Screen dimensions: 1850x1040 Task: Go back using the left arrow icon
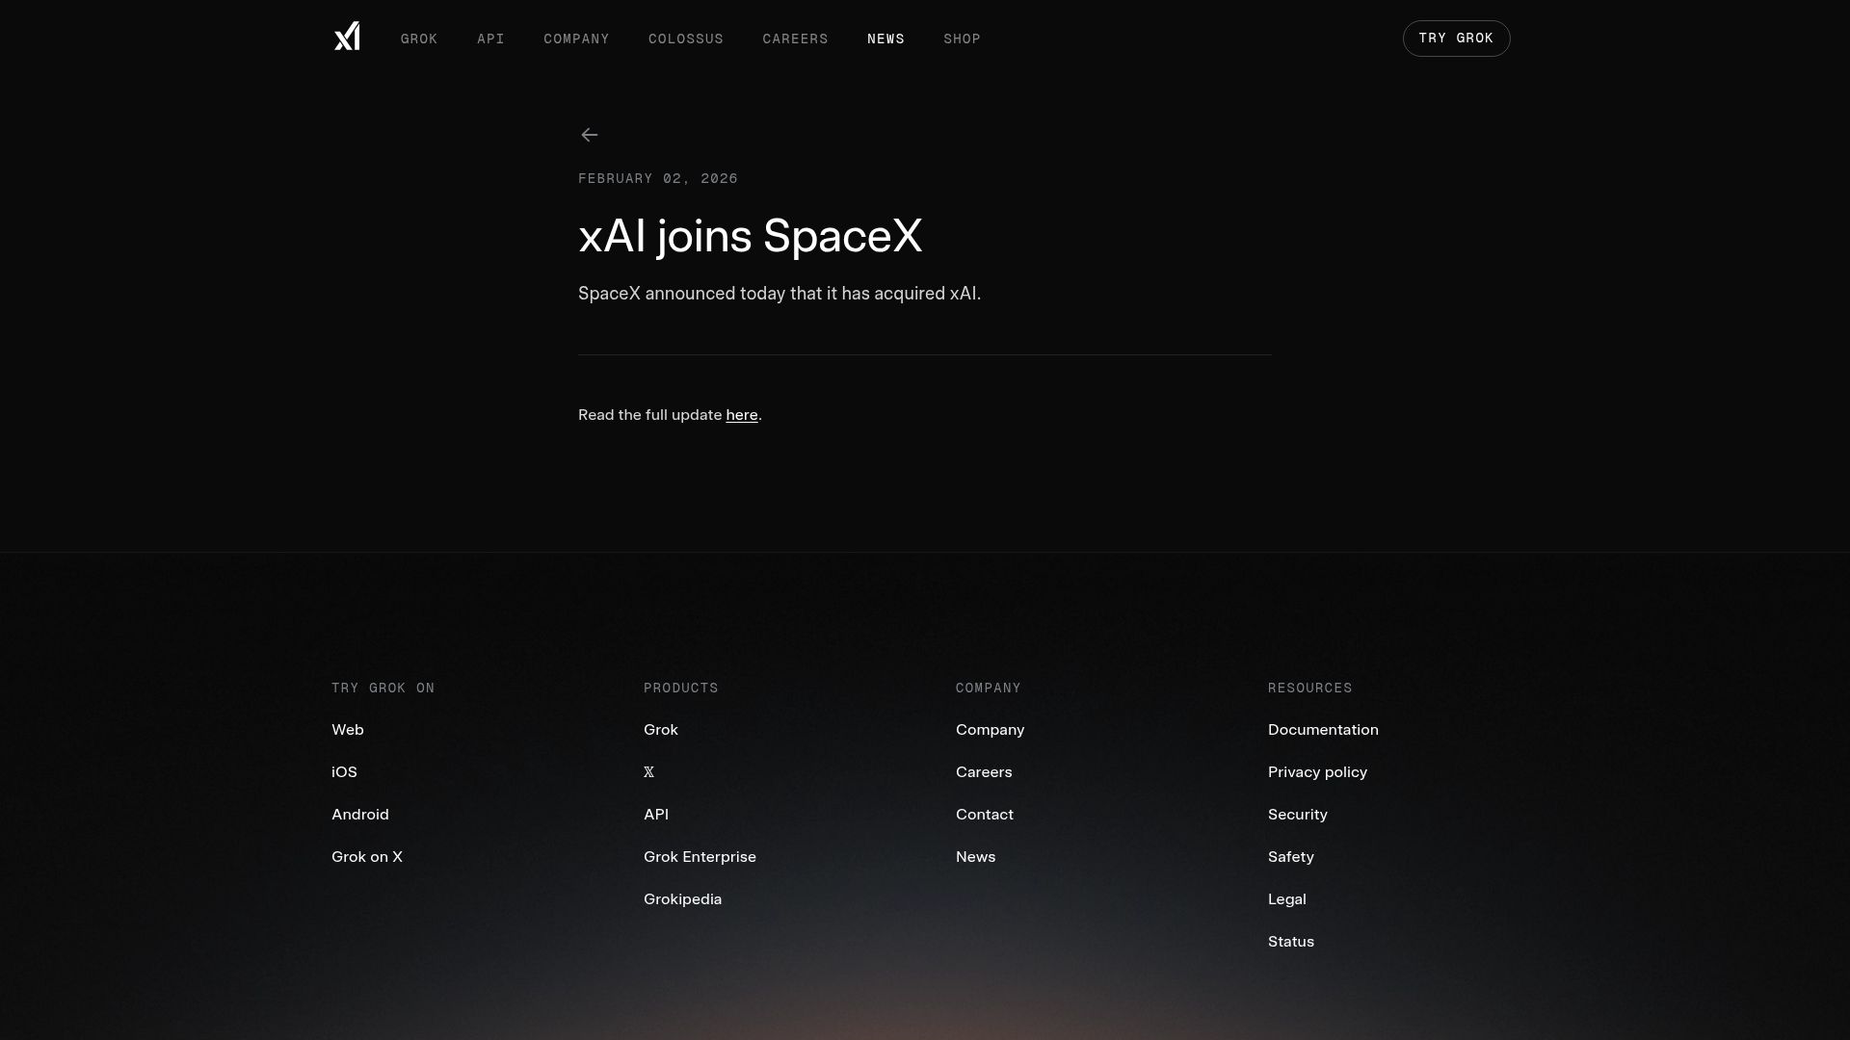point(590,135)
